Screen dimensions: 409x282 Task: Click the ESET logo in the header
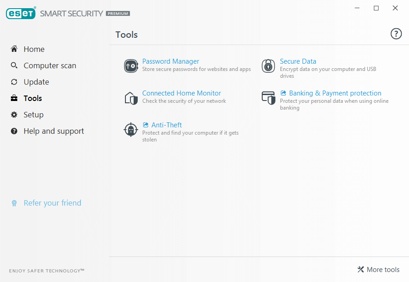pyautogui.click(x=21, y=13)
